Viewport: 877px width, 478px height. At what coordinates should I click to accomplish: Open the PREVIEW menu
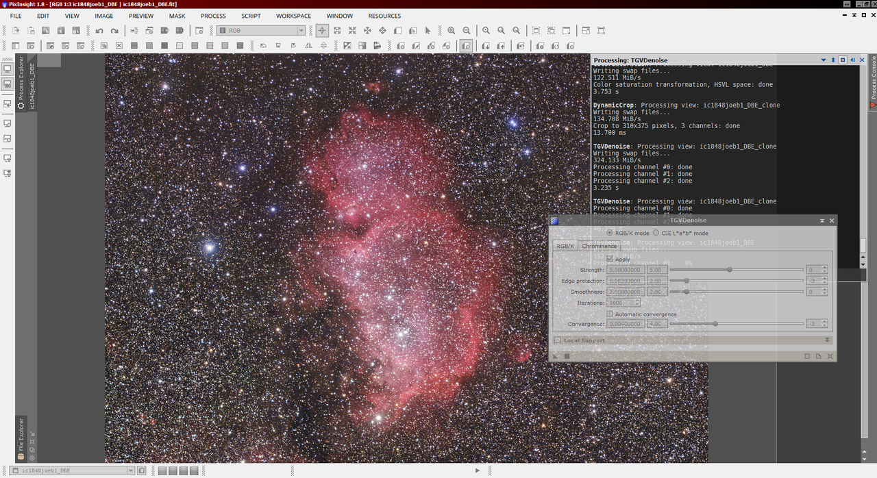[141, 16]
